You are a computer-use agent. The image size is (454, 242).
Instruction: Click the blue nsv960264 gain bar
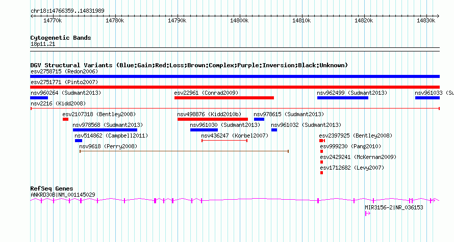click(39, 98)
